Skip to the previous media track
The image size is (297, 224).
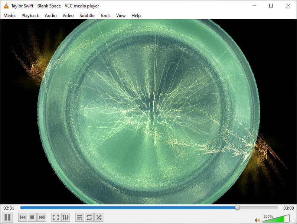(23, 217)
